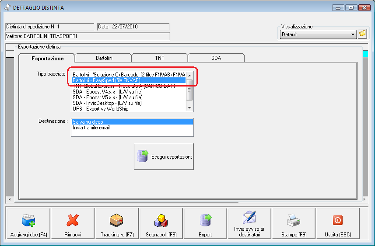Click the Vettore: BARTOLINI TRASPORTI field
Screen dimensions: 375x246
point(88,36)
